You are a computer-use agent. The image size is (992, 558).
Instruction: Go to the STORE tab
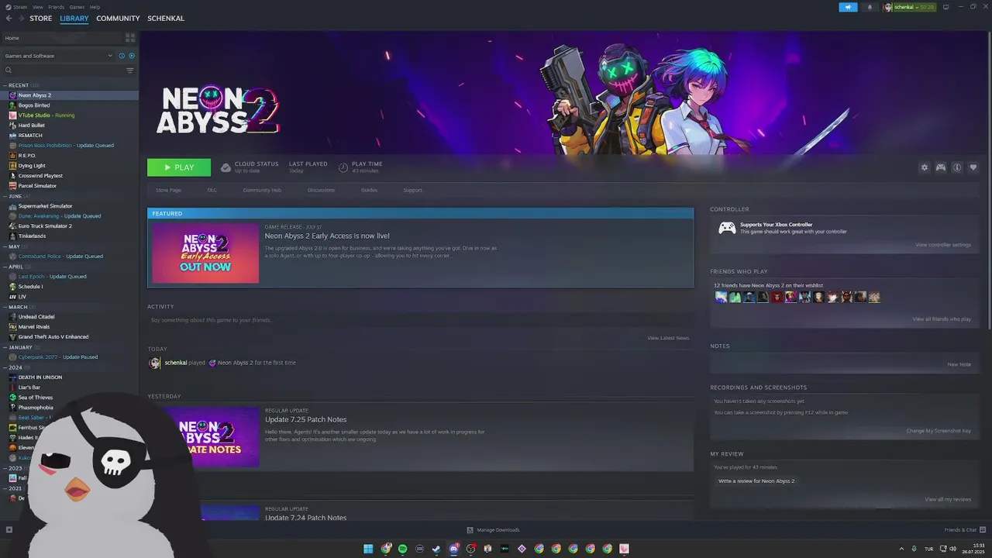(x=41, y=19)
